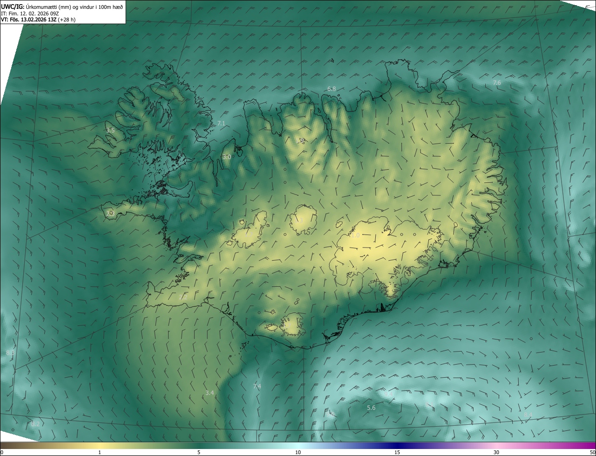This screenshot has width=596, height=456.
Task: Click the '6.8' value label north of Iceland
Action: coord(332,89)
